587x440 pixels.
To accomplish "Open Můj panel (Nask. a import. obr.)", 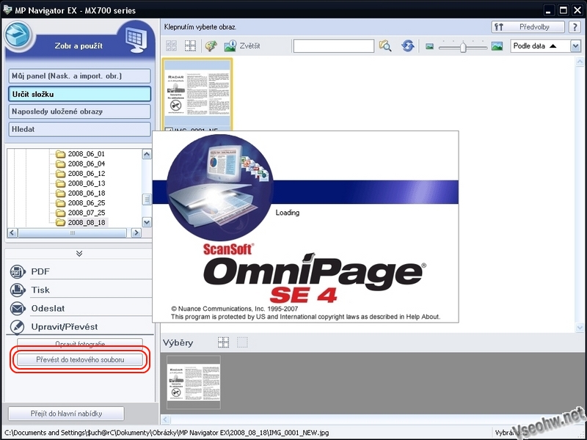I will click(x=79, y=76).
